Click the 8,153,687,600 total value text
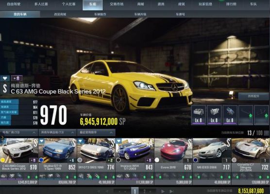The image size is (270, 194). click(251, 191)
